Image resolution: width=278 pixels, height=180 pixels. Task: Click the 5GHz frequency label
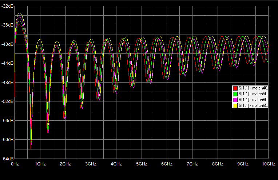coord(142,164)
